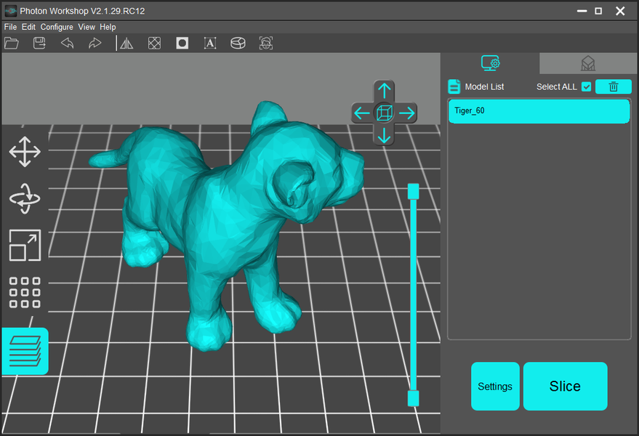Open the Hollow tool in the toolbar
639x436 pixels.
click(x=182, y=43)
